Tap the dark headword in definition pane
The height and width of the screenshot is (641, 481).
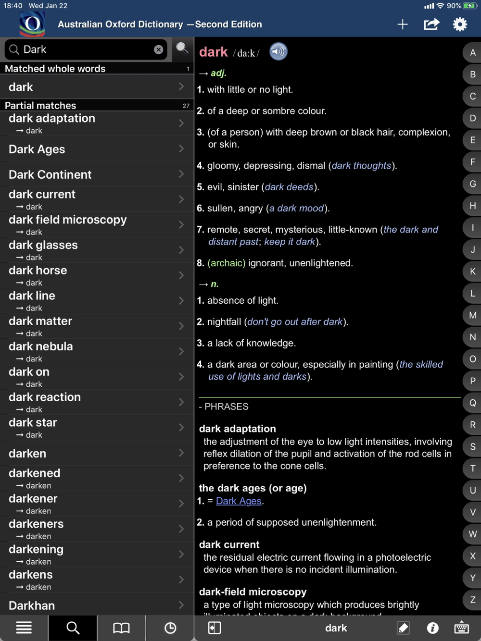pos(213,52)
